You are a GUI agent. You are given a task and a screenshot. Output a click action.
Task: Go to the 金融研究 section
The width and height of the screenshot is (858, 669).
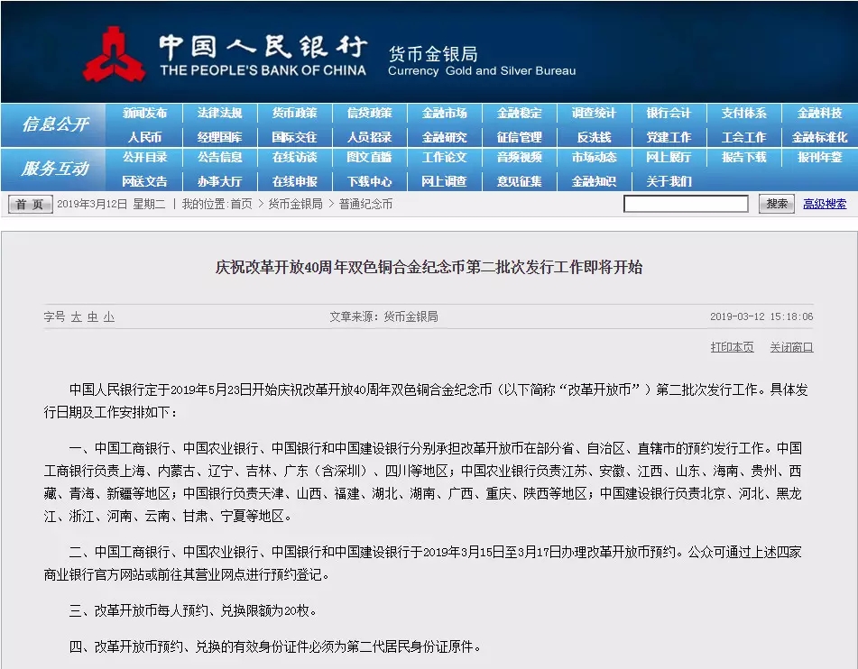444,137
